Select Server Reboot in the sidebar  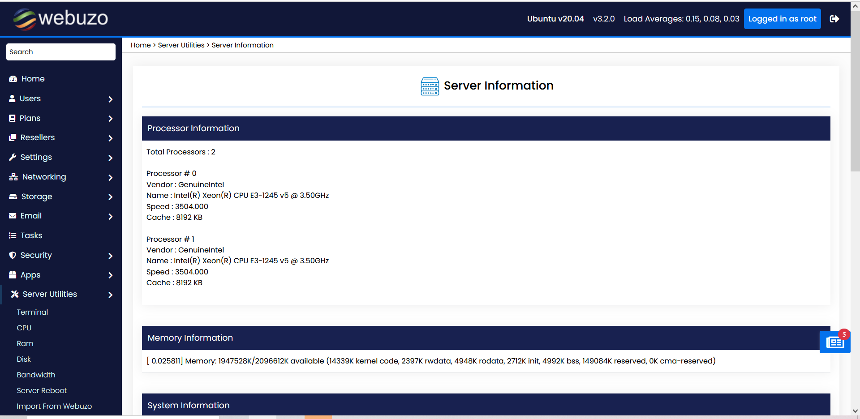[x=42, y=390]
